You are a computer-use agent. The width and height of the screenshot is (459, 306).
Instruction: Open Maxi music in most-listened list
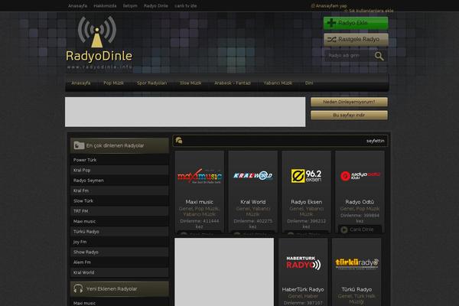point(119,221)
